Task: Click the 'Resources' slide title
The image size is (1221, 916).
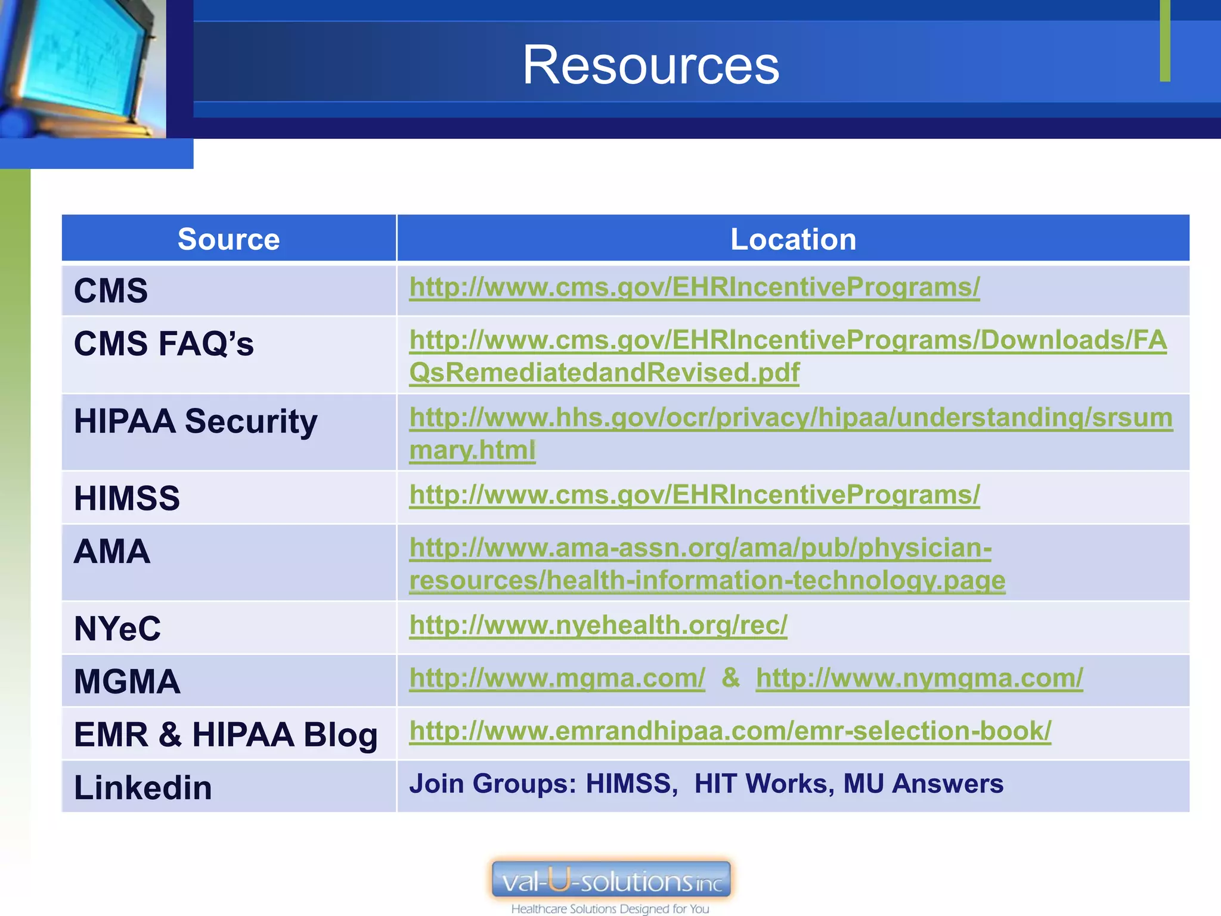Action: pyautogui.click(x=650, y=65)
